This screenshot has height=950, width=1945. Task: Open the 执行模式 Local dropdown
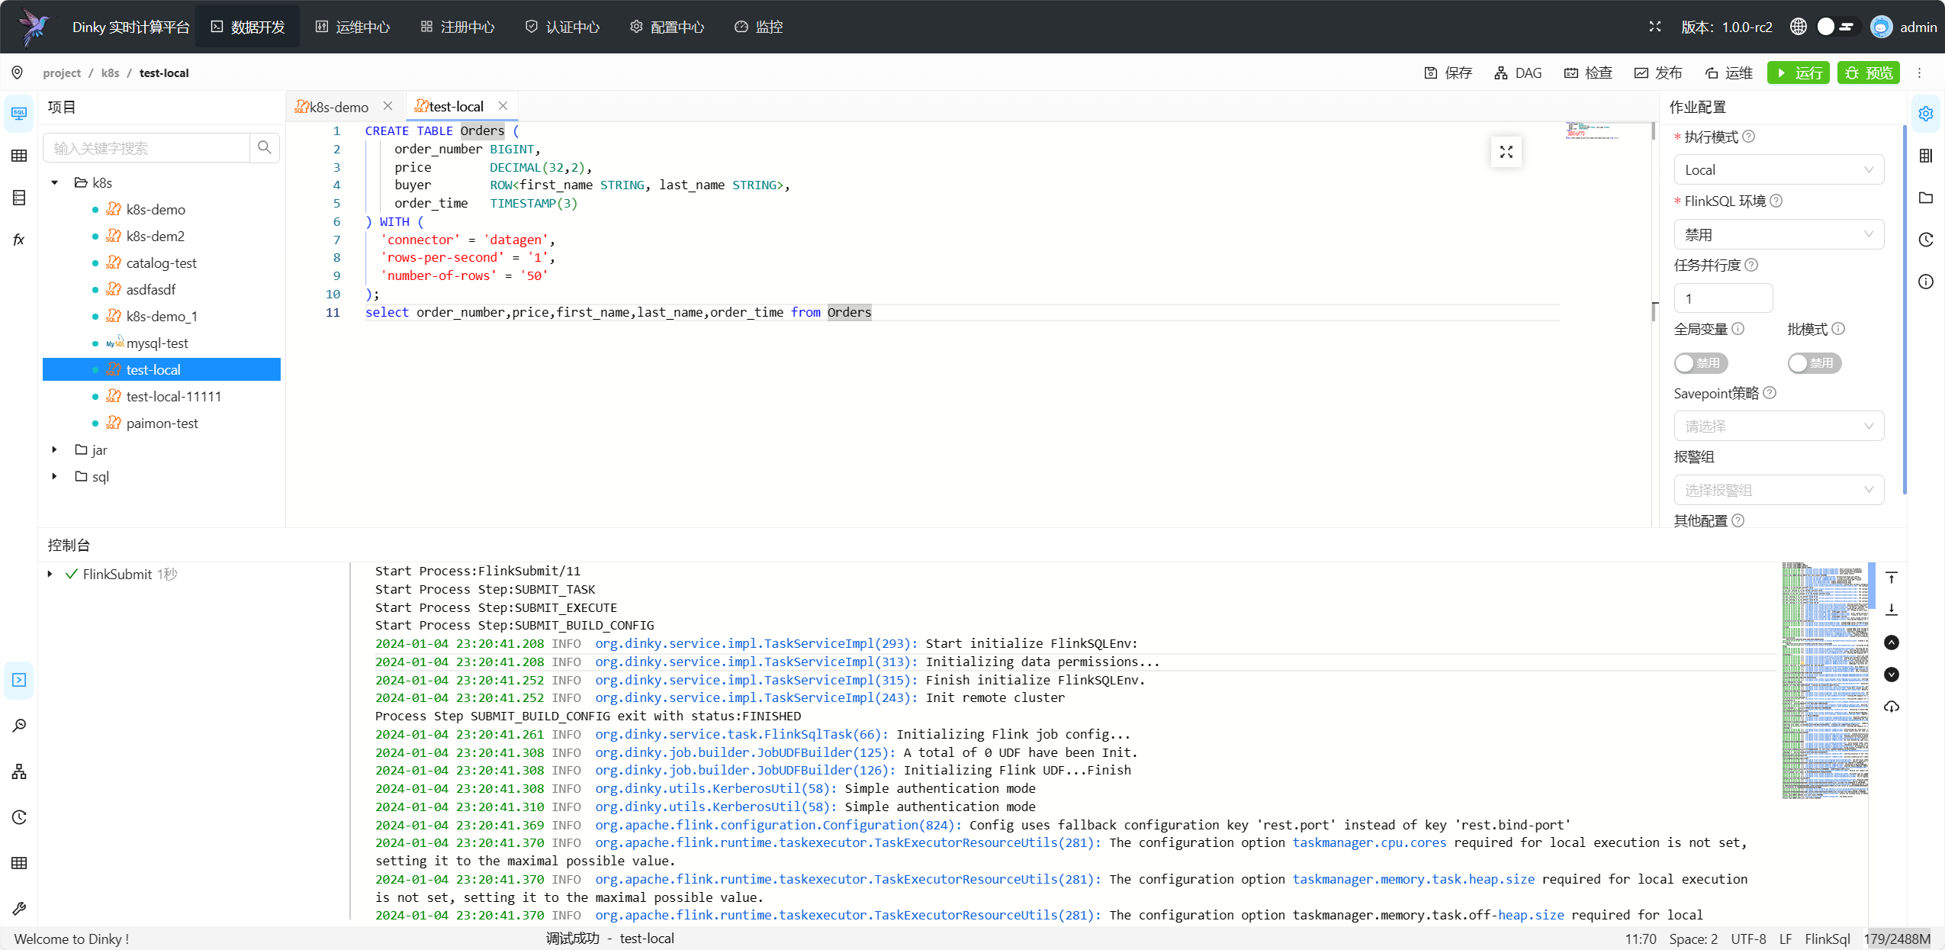1779,169
